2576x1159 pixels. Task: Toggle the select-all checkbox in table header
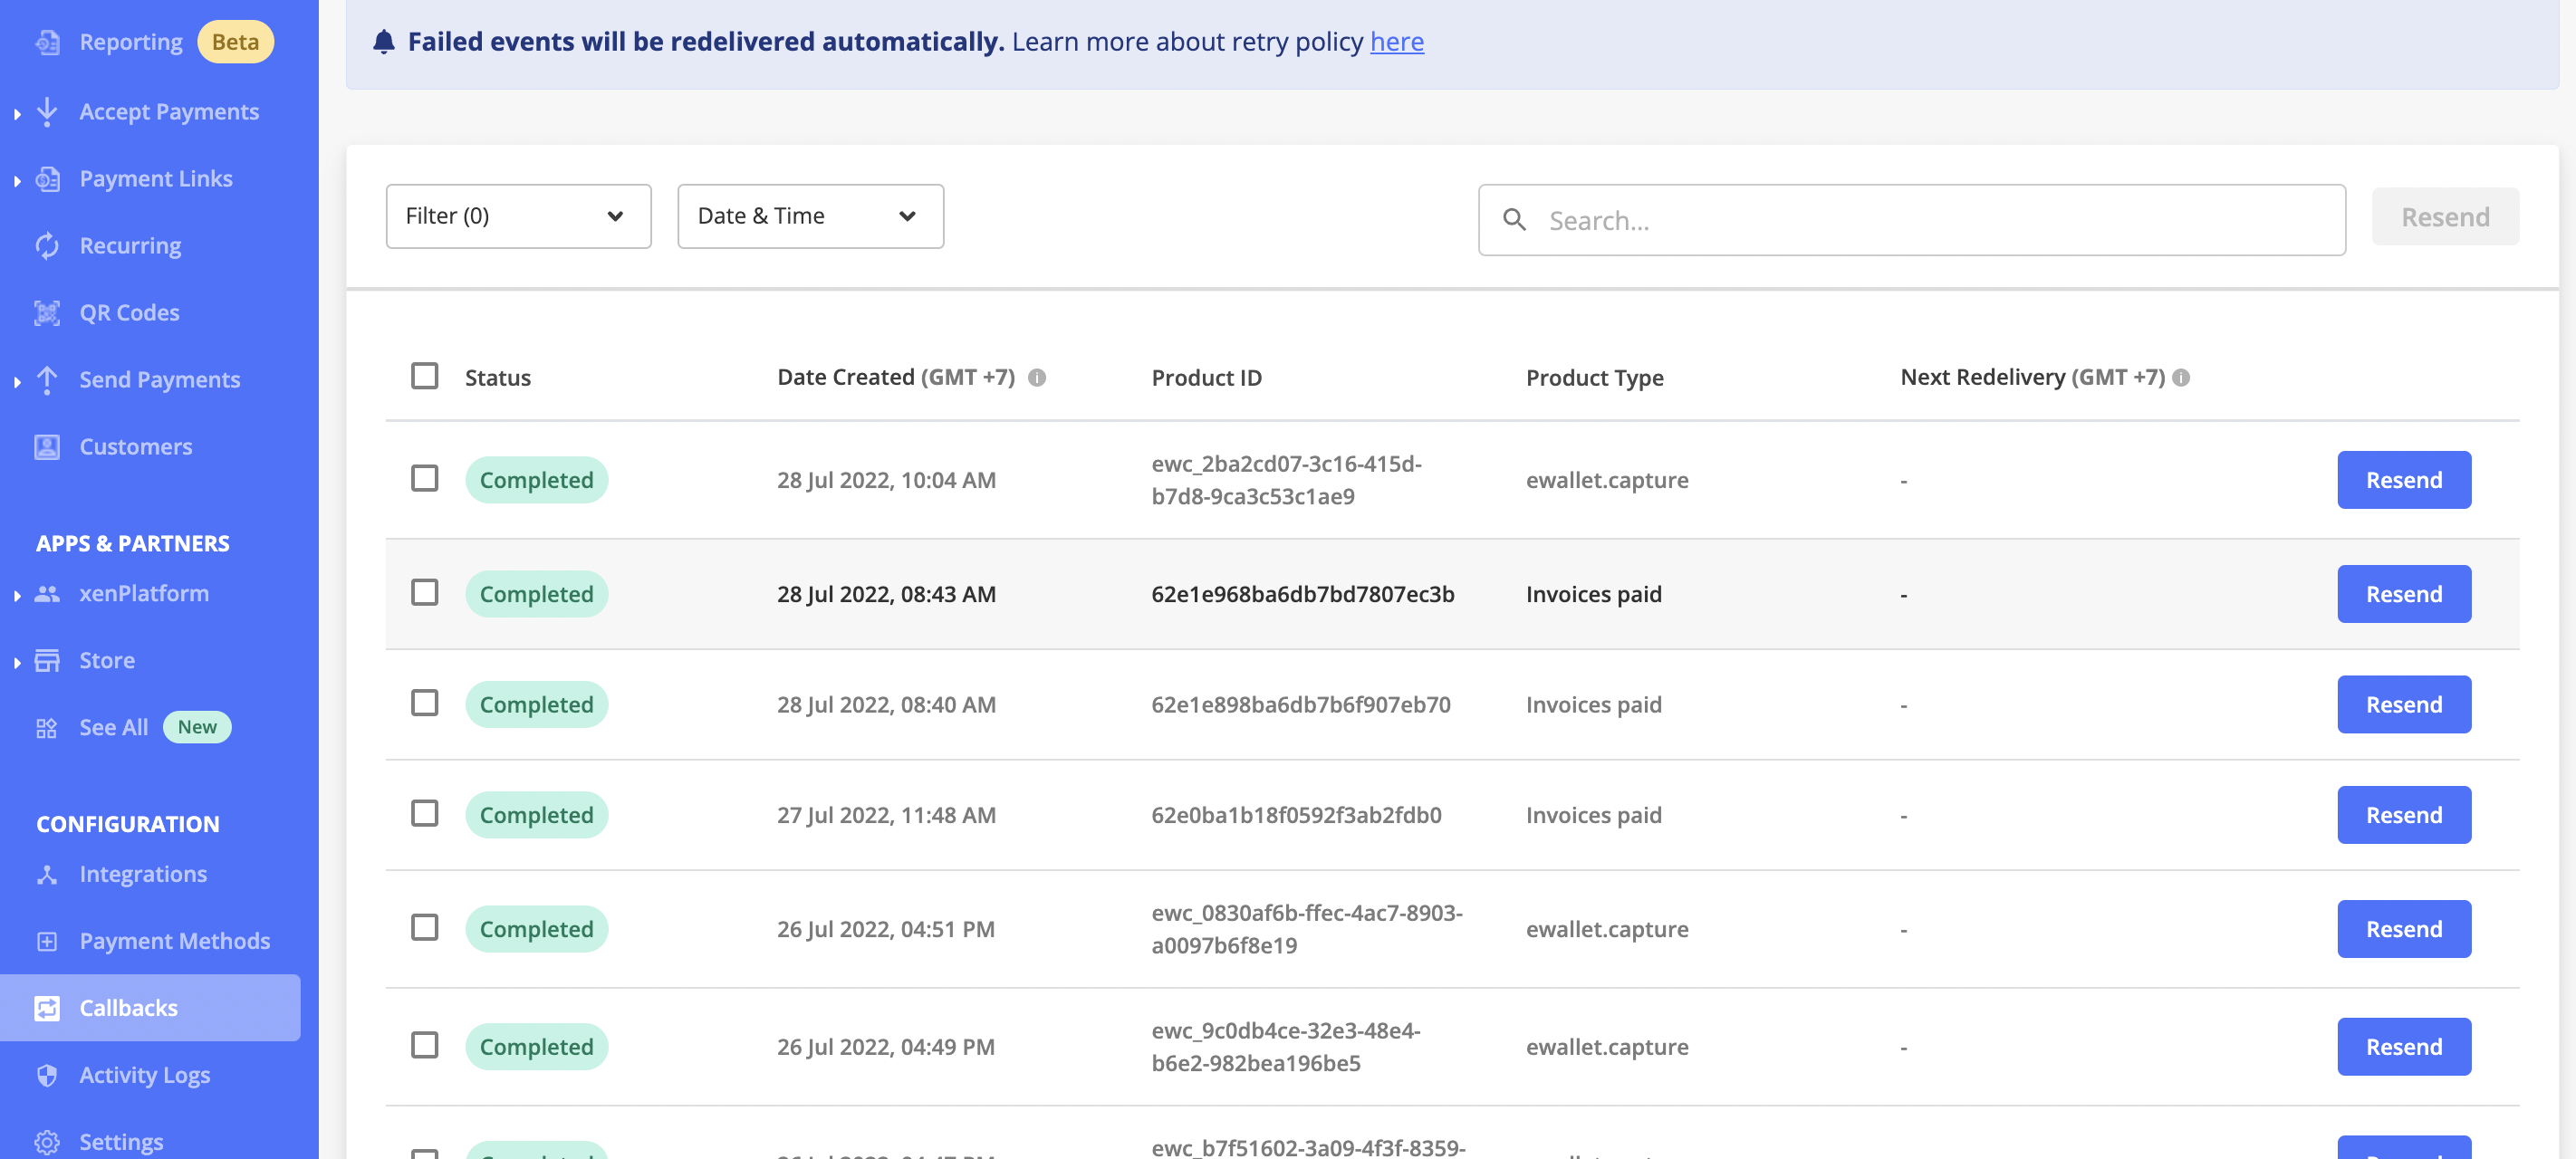click(x=425, y=376)
